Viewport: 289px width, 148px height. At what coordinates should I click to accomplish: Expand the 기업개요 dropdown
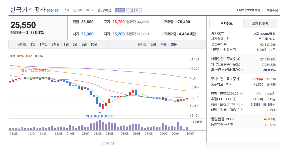click(x=134, y=10)
